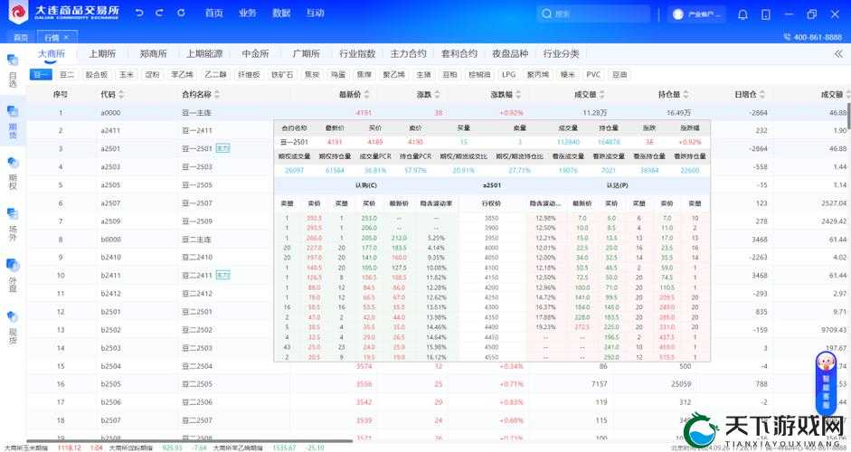851x452 pixels.
Task: Switch to the 广期所 tab
Action: [306, 53]
